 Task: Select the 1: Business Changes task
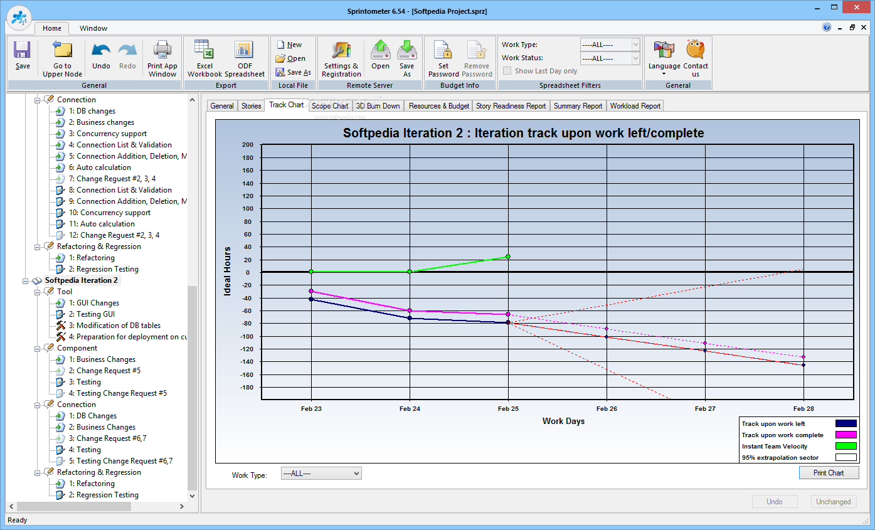[102, 359]
